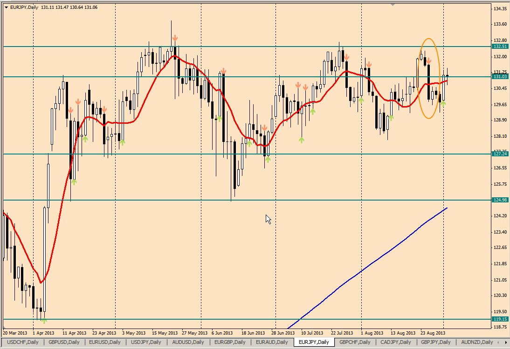Click the 20 Mar 2013 date label
510x349 pixels.
pyautogui.click(x=15, y=333)
